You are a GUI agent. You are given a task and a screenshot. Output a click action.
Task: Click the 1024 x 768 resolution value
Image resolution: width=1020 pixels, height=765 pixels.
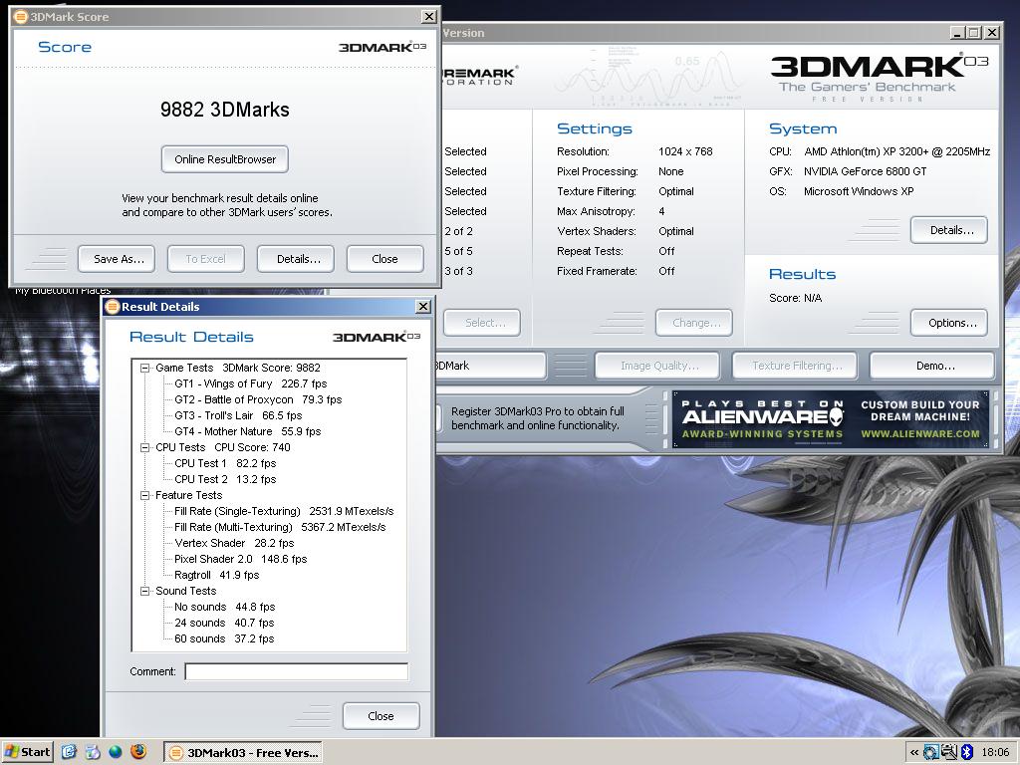pyautogui.click(x=685, y=151)
